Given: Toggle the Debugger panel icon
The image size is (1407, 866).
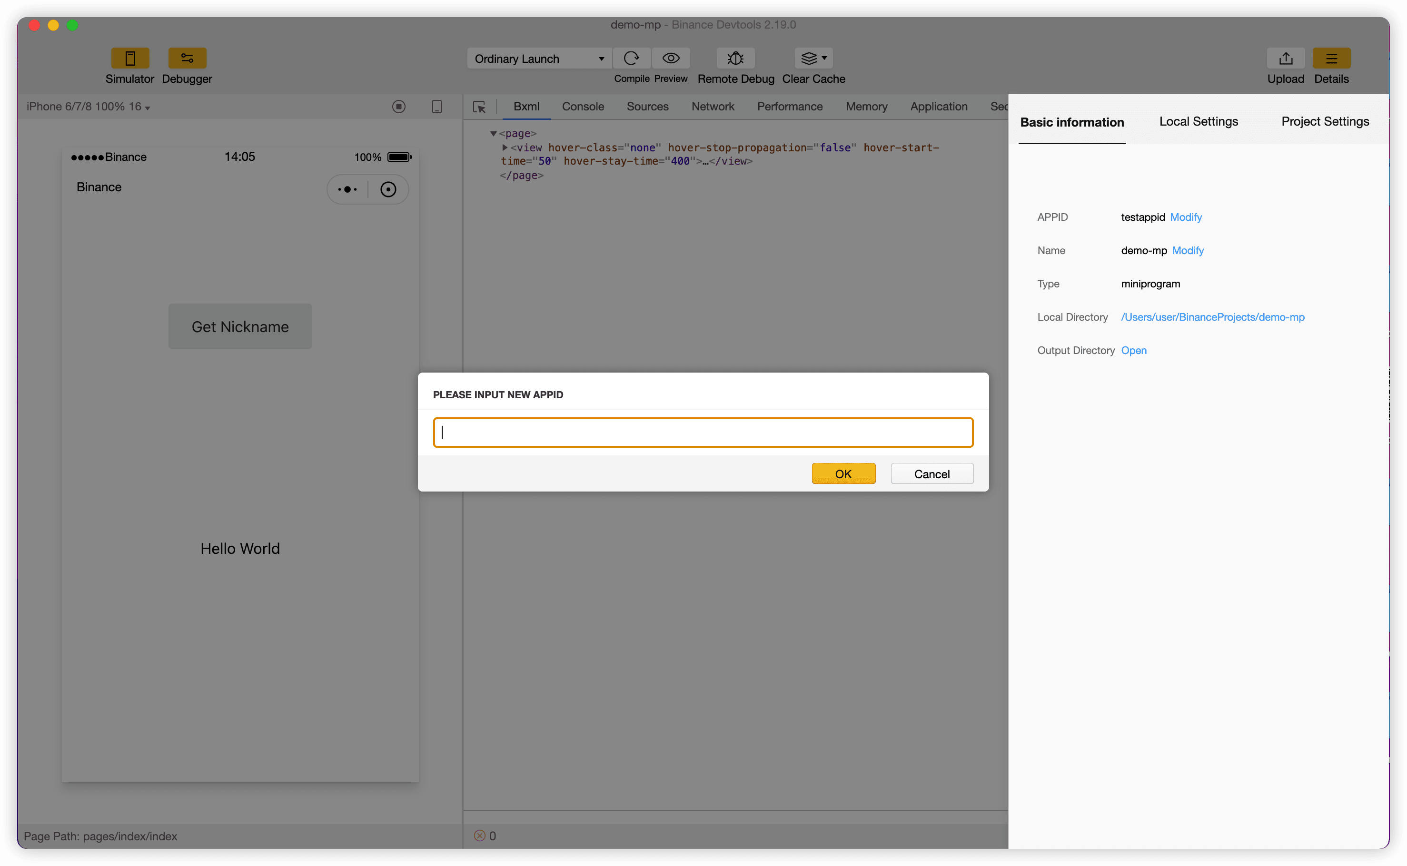Looking at the screenshot, I should click(187, 58).
